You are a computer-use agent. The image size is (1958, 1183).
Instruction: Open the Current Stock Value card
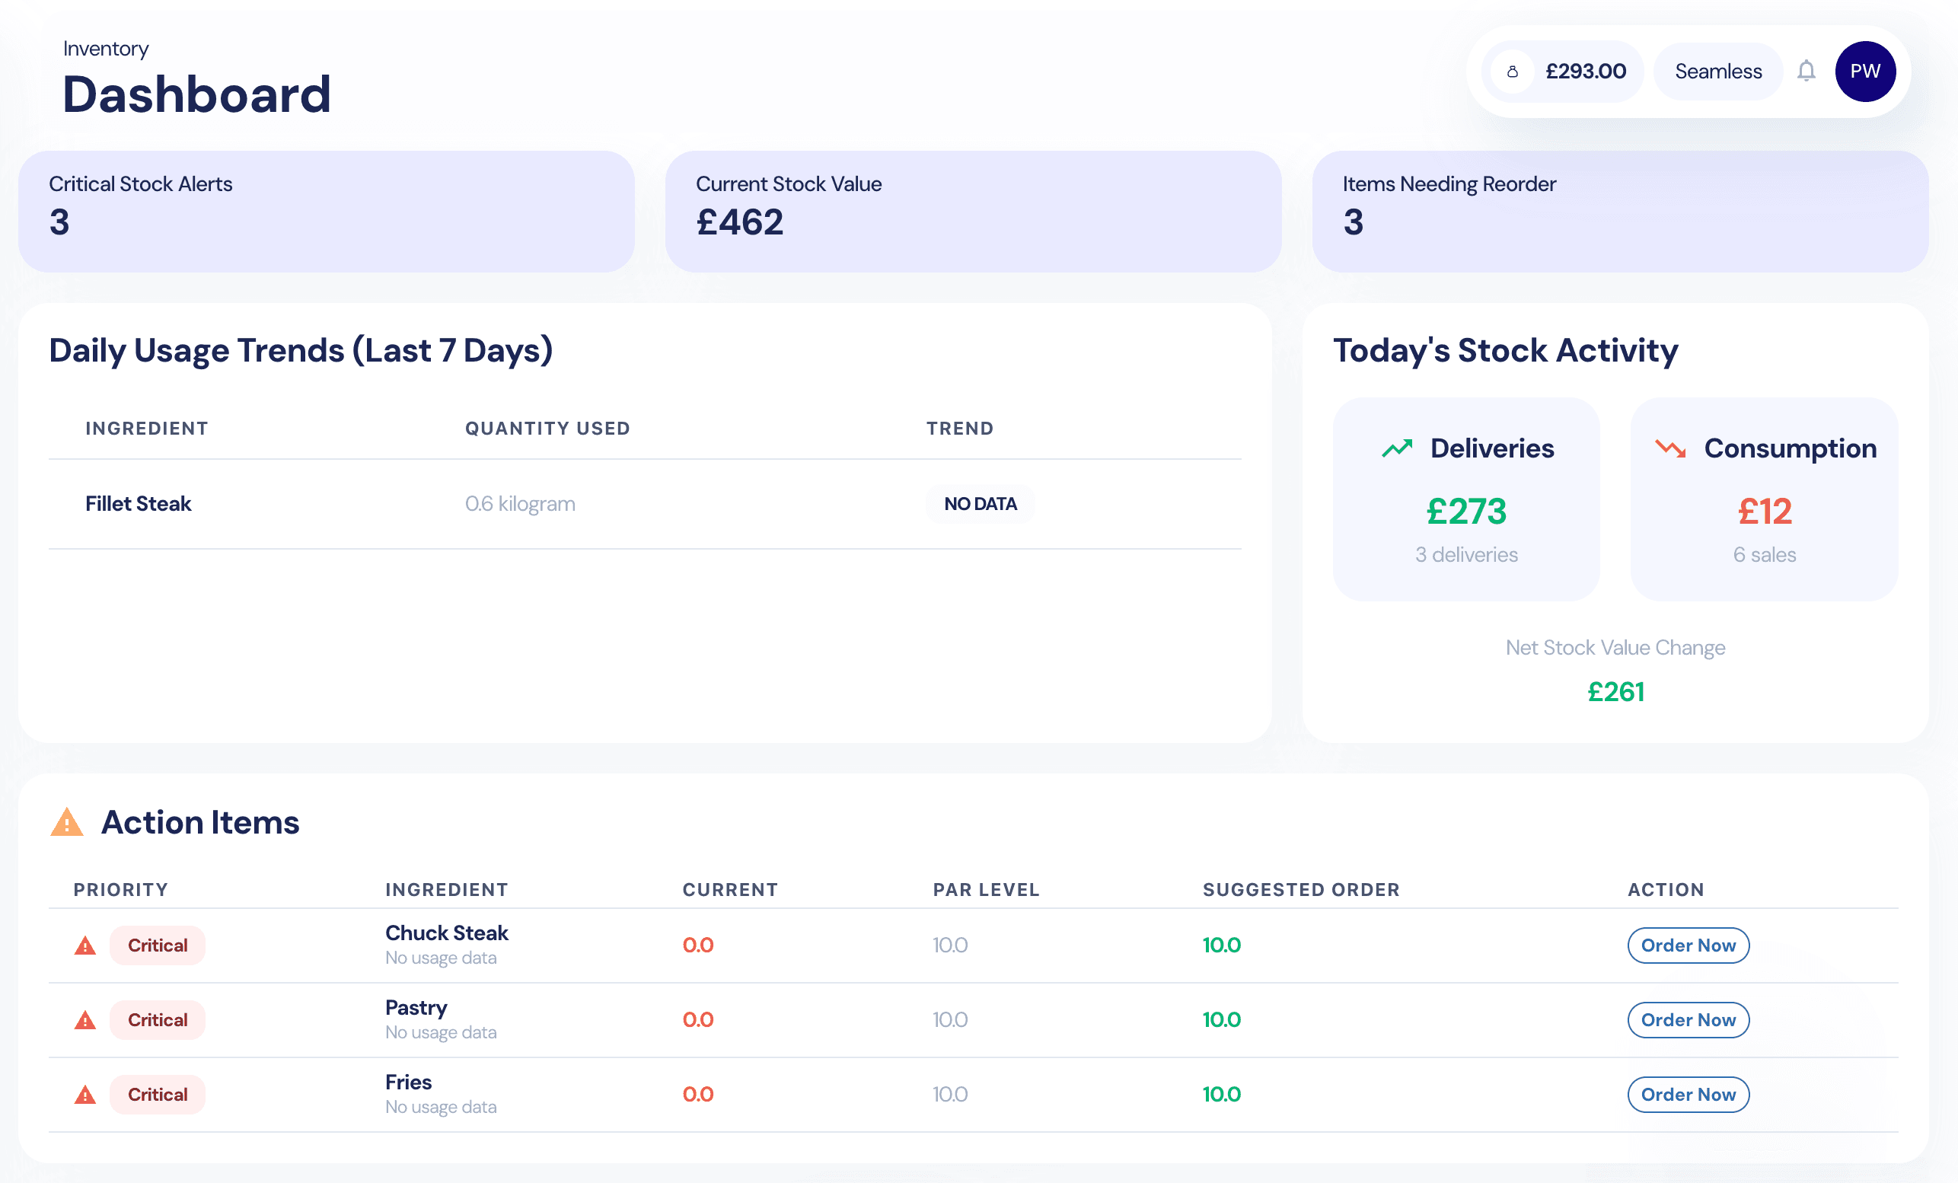click(973, 212)
